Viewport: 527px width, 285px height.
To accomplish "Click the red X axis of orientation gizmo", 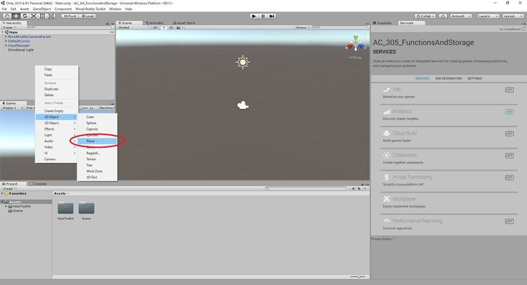I will click(350, 47).
